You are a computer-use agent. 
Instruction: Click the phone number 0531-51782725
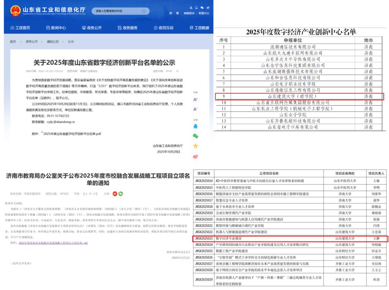pos(58,116)
